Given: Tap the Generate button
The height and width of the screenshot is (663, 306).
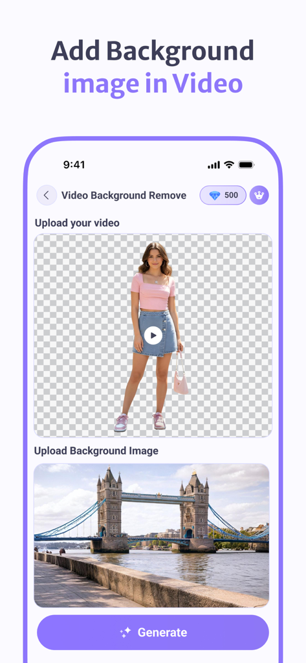Looking at the screenshot, I should [x=153, y=633].
